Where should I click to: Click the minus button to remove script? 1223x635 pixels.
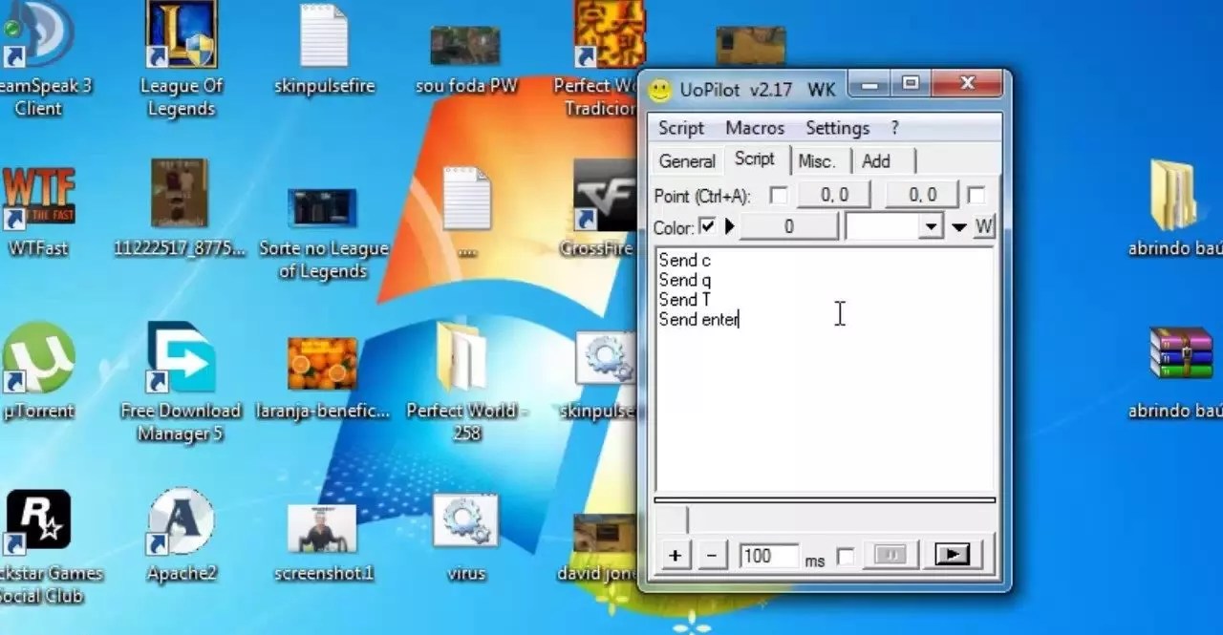pos(712,556)
